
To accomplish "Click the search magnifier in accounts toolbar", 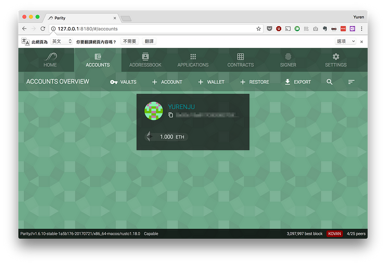I will click(330, 82).
